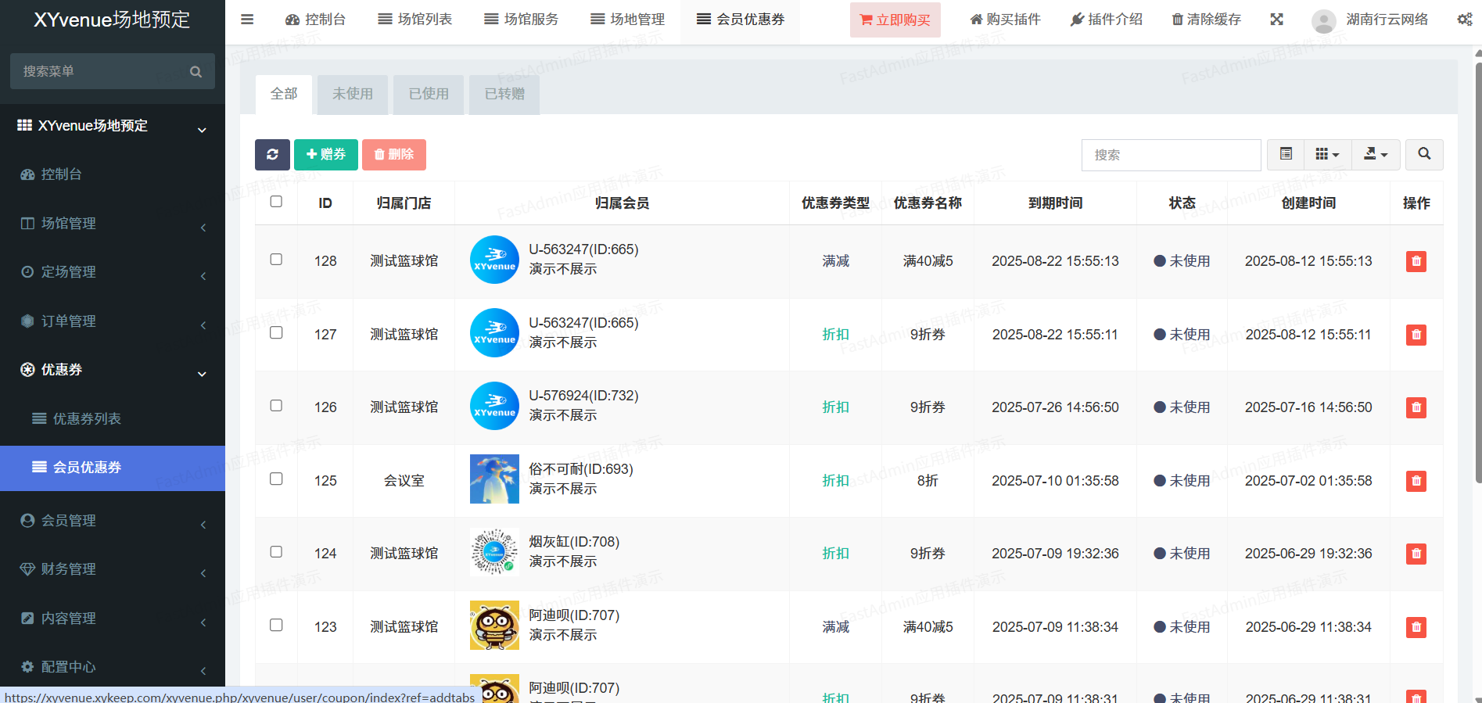Click the red trash icon for row 125
This screenshot has width=1482, height=703.
pyautogui.click(x=1416, y=481)
